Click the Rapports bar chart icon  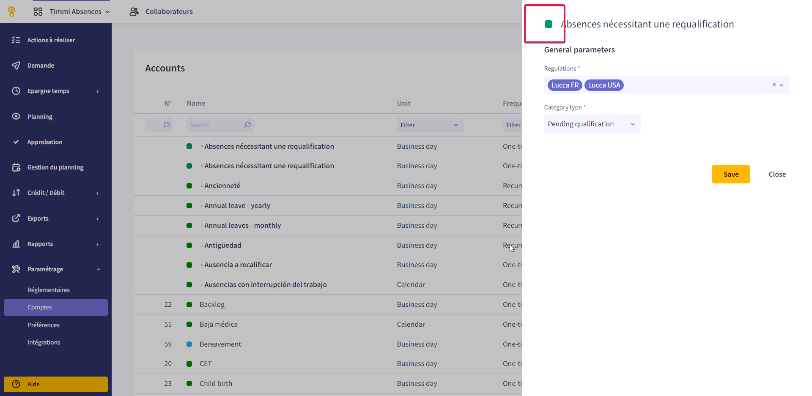[16, 244]
